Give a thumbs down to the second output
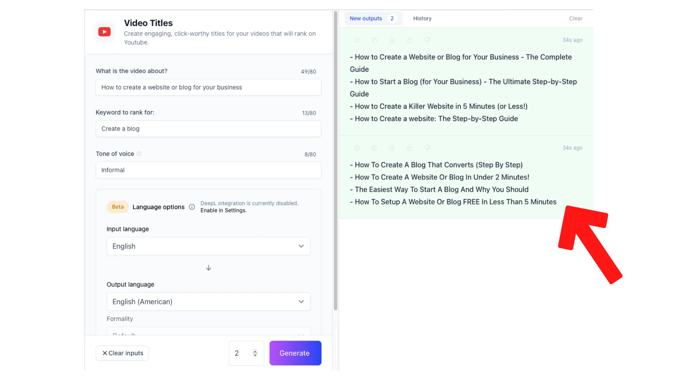This screenshot has width=677, height=380. pyautogui.click(x=427, y=148)
